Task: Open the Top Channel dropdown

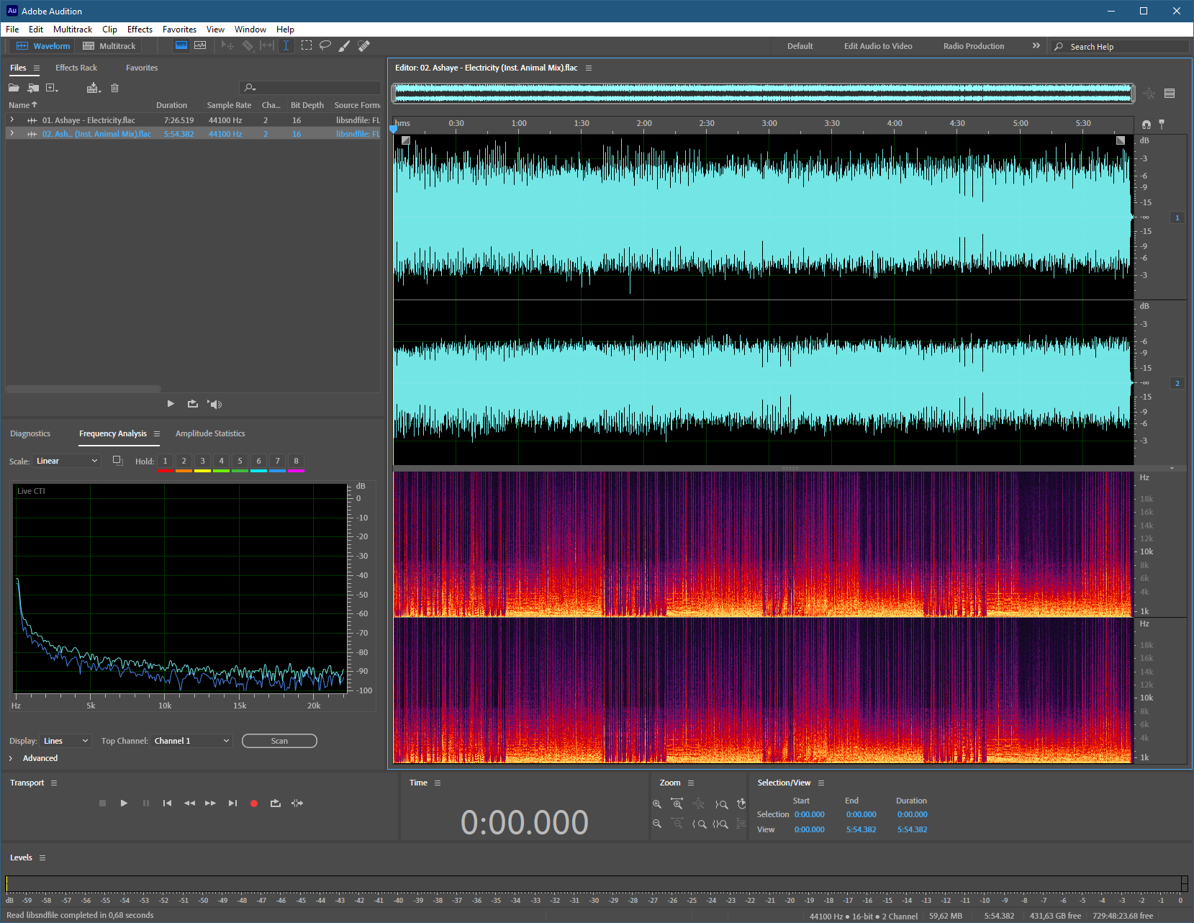Action: tap(191, 741)
